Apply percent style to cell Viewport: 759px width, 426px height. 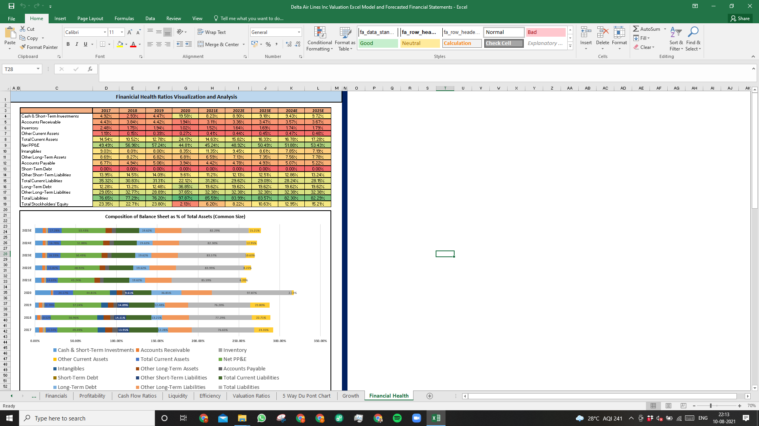268,44
